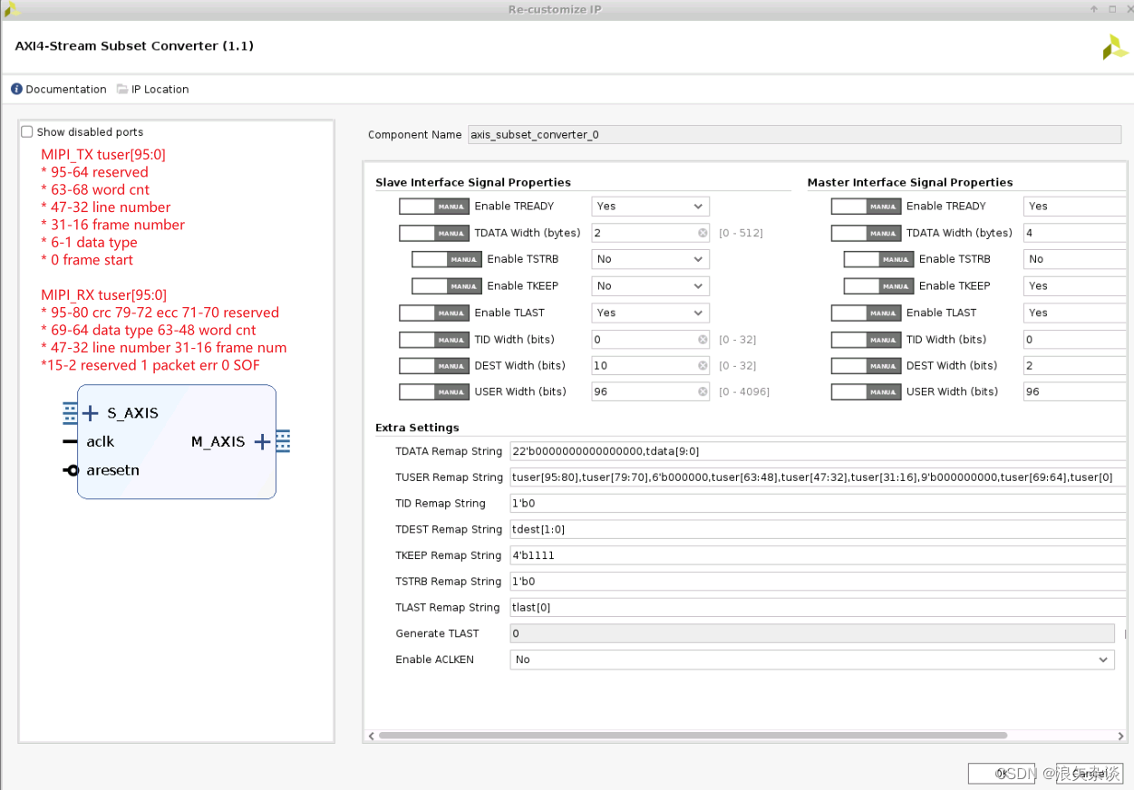The image size is (1134, 790).
Task: Click manual mode icon for slave Enable TREADY
Action: tap(433, 206)
